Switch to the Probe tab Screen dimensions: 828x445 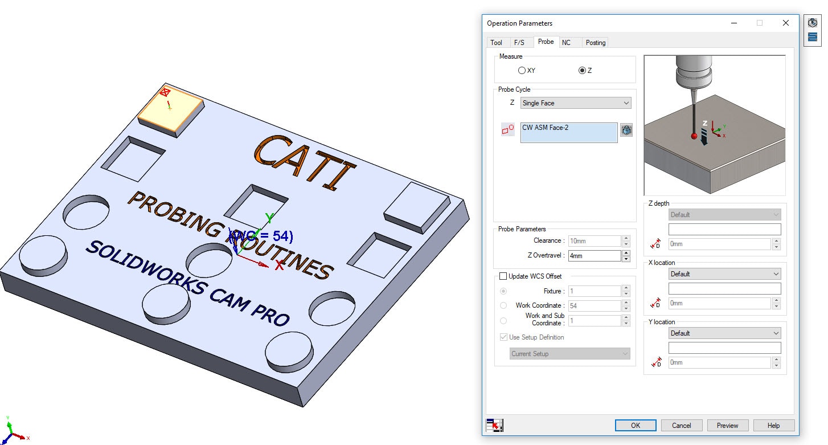546,42
